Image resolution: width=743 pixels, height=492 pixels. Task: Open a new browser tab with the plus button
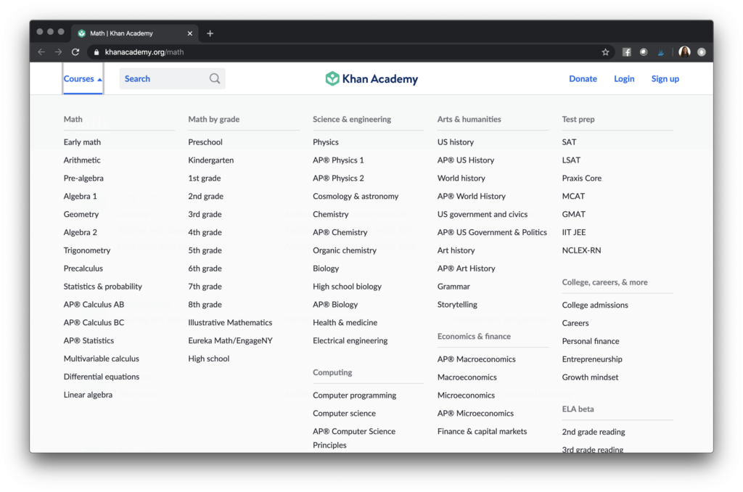click(x=210, y=33)
